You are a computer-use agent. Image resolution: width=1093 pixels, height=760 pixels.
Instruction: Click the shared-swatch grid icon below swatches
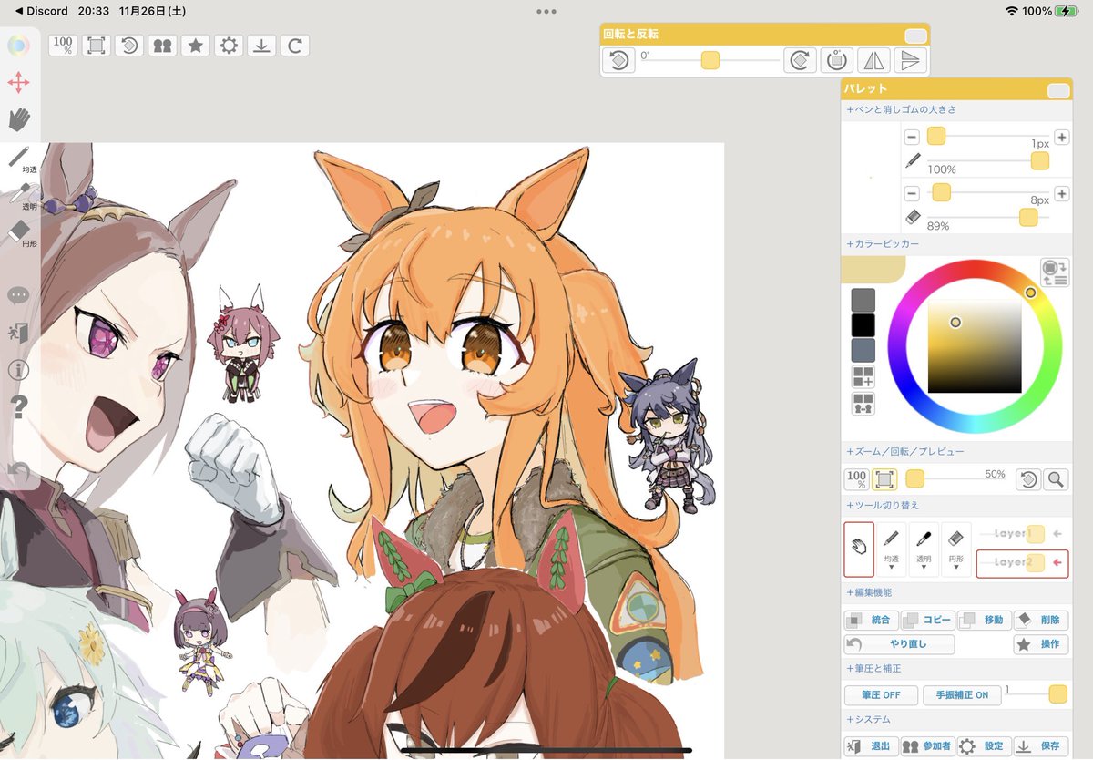(863, 404)
